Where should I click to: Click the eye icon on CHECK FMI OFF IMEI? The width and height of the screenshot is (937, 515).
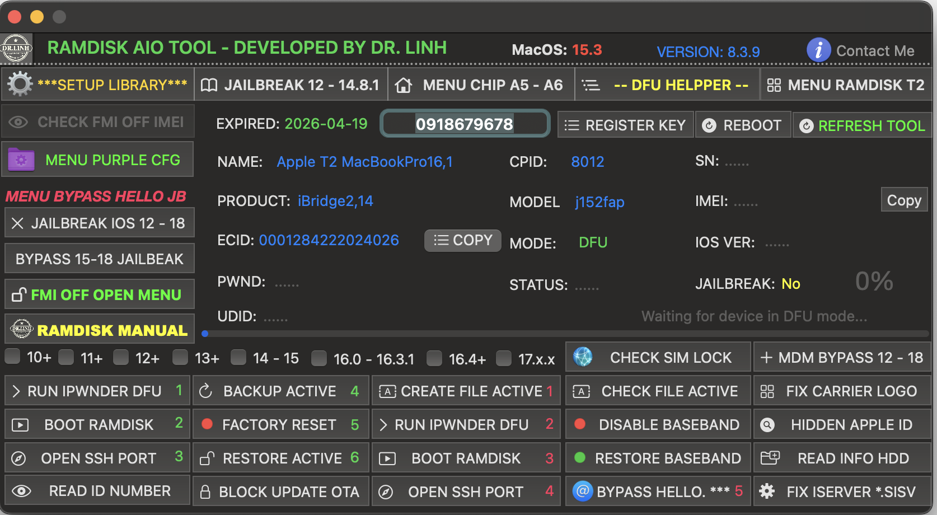[18, 122]
